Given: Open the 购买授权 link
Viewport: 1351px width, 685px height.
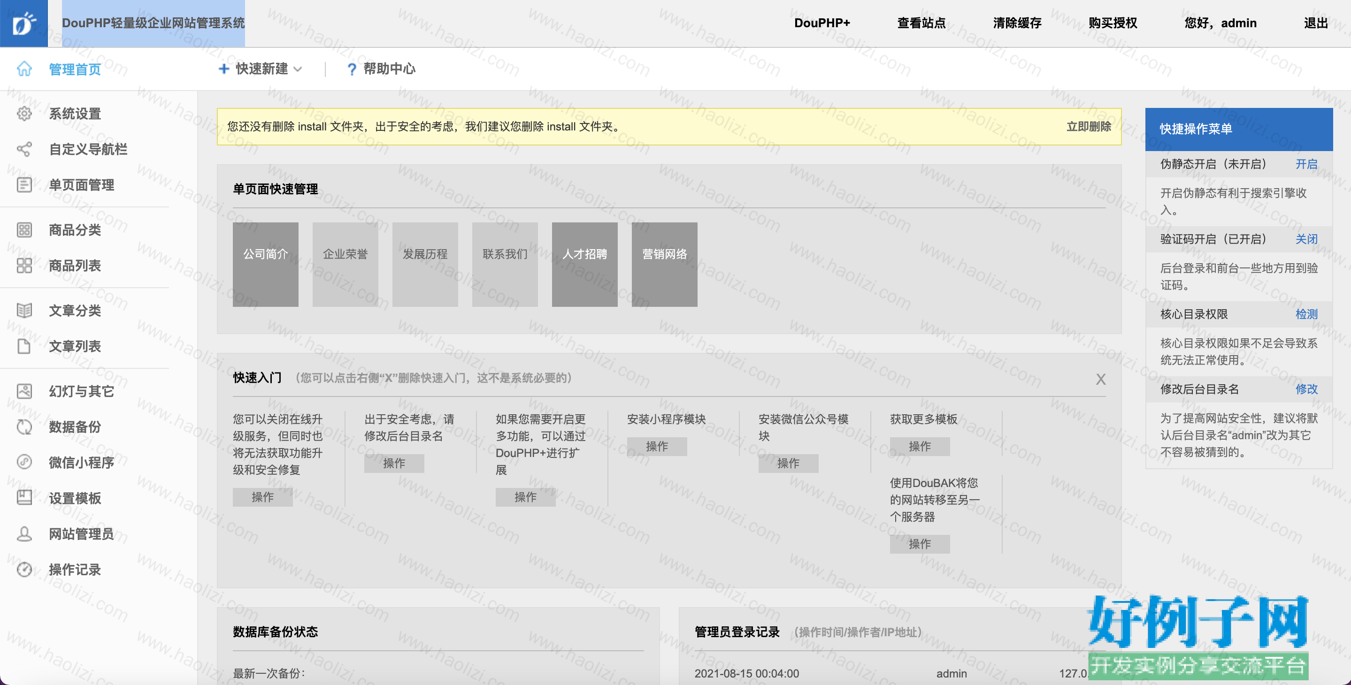Looking at the screenshot, I should [1113, 23].
